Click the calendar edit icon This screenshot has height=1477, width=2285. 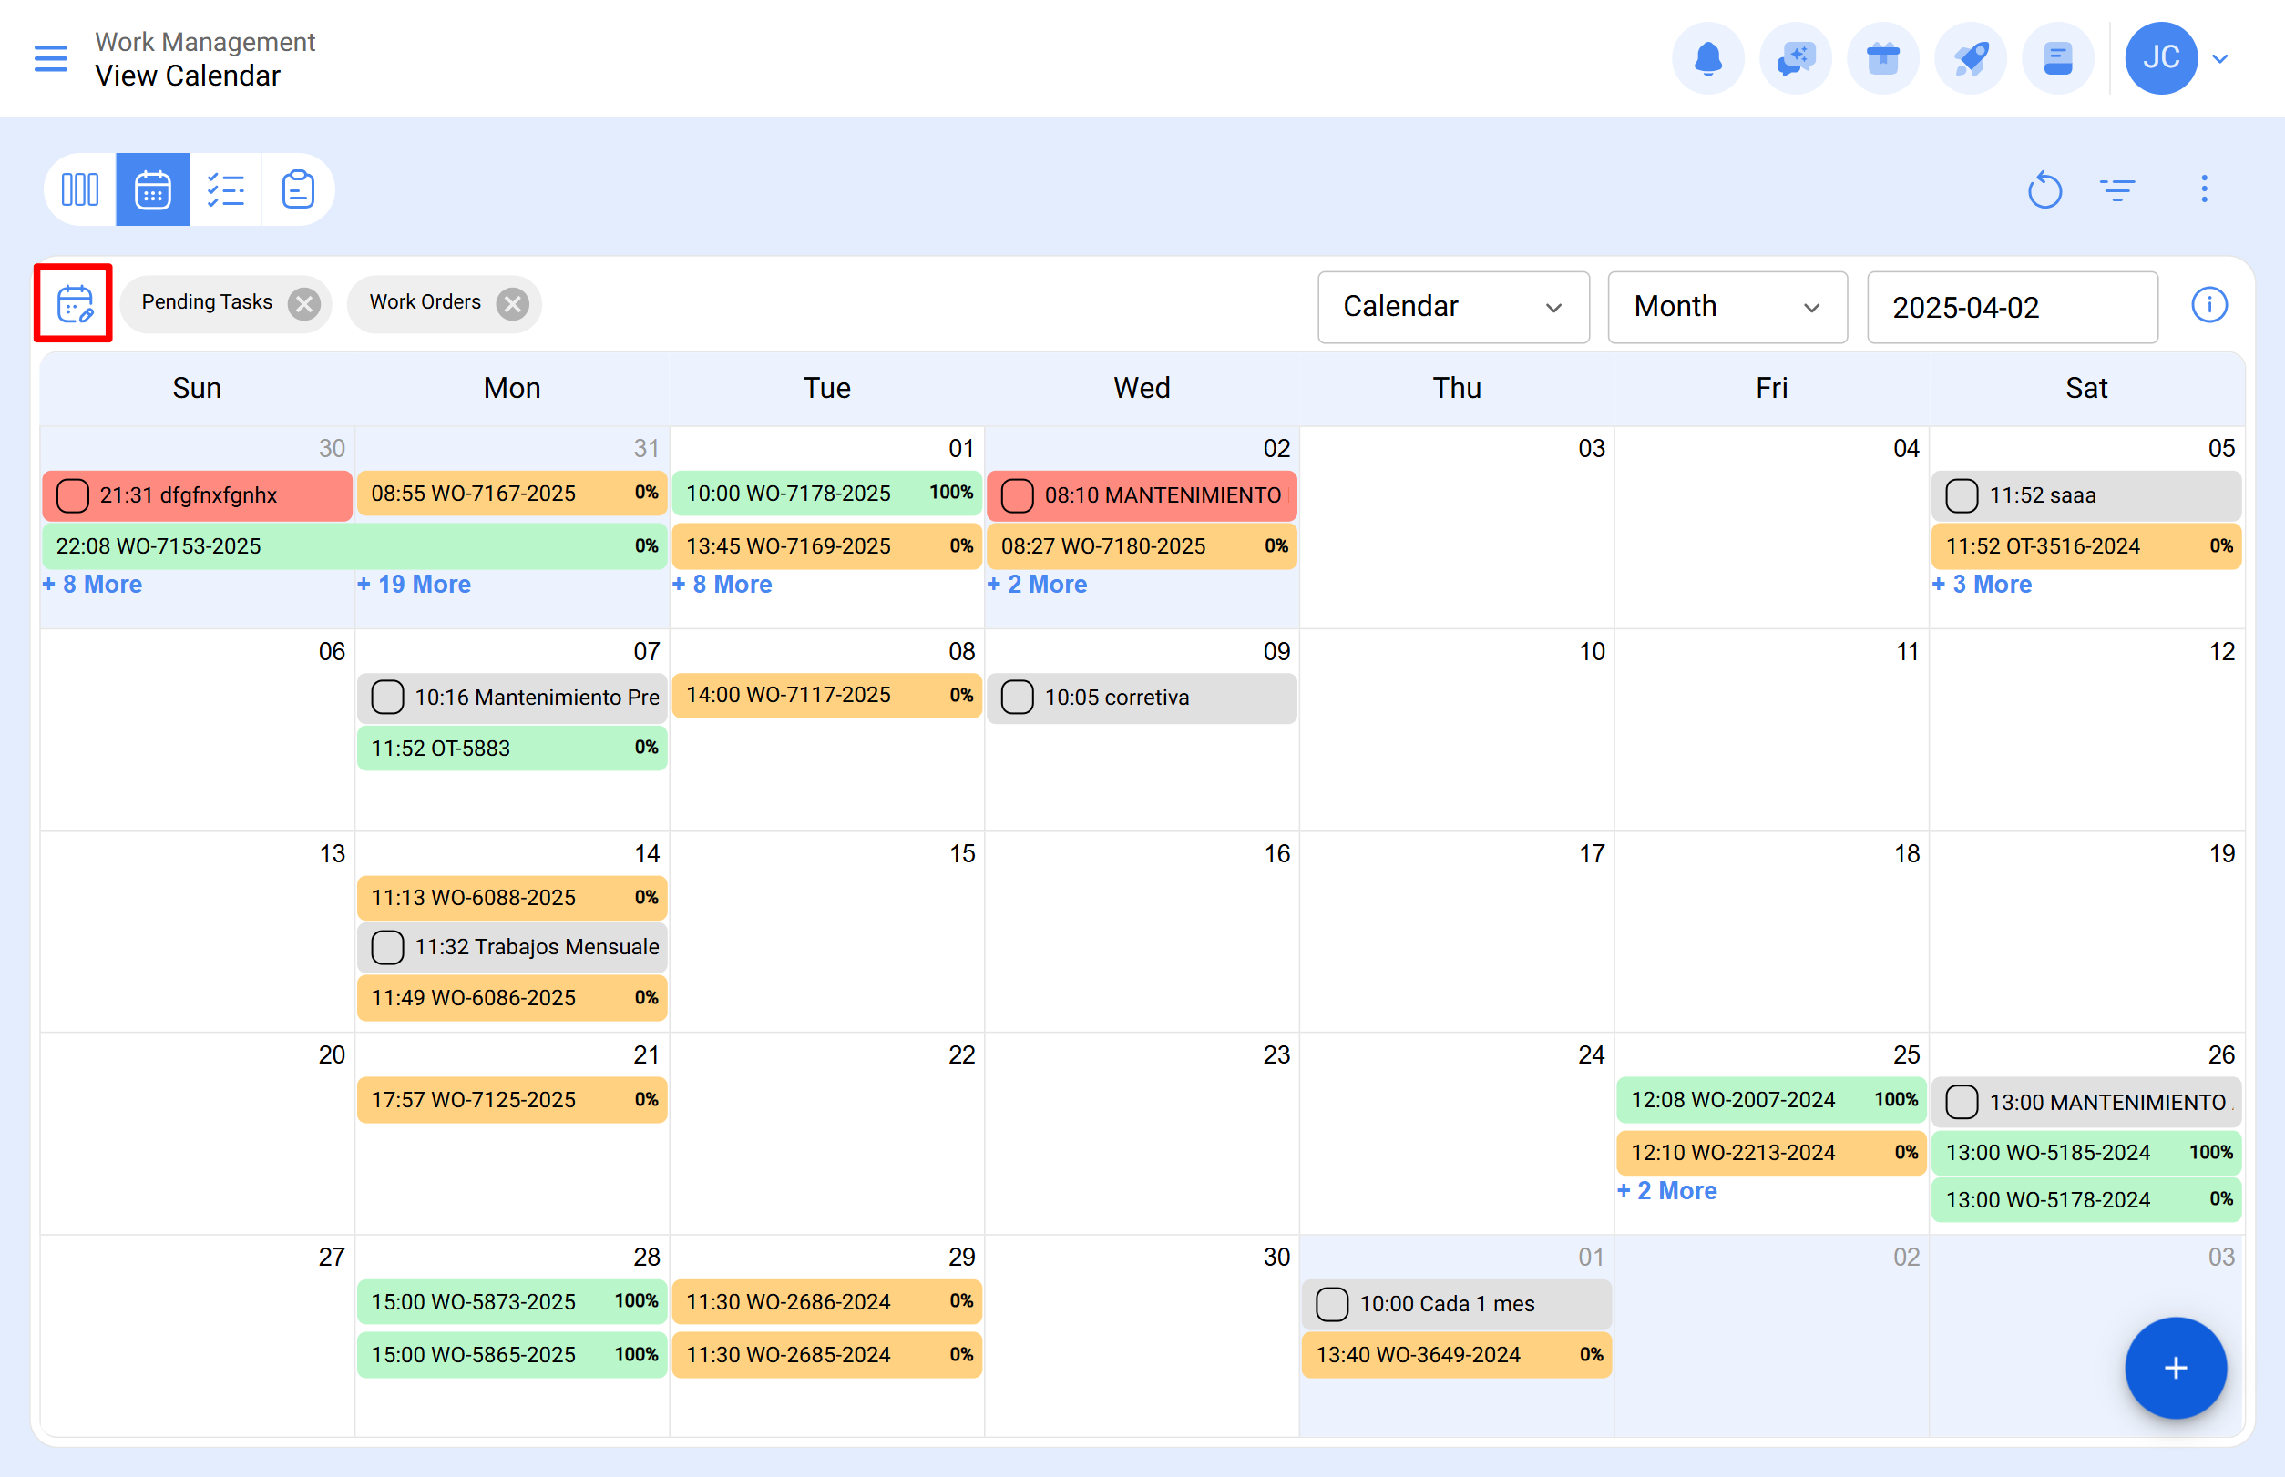tap(74, 303)
